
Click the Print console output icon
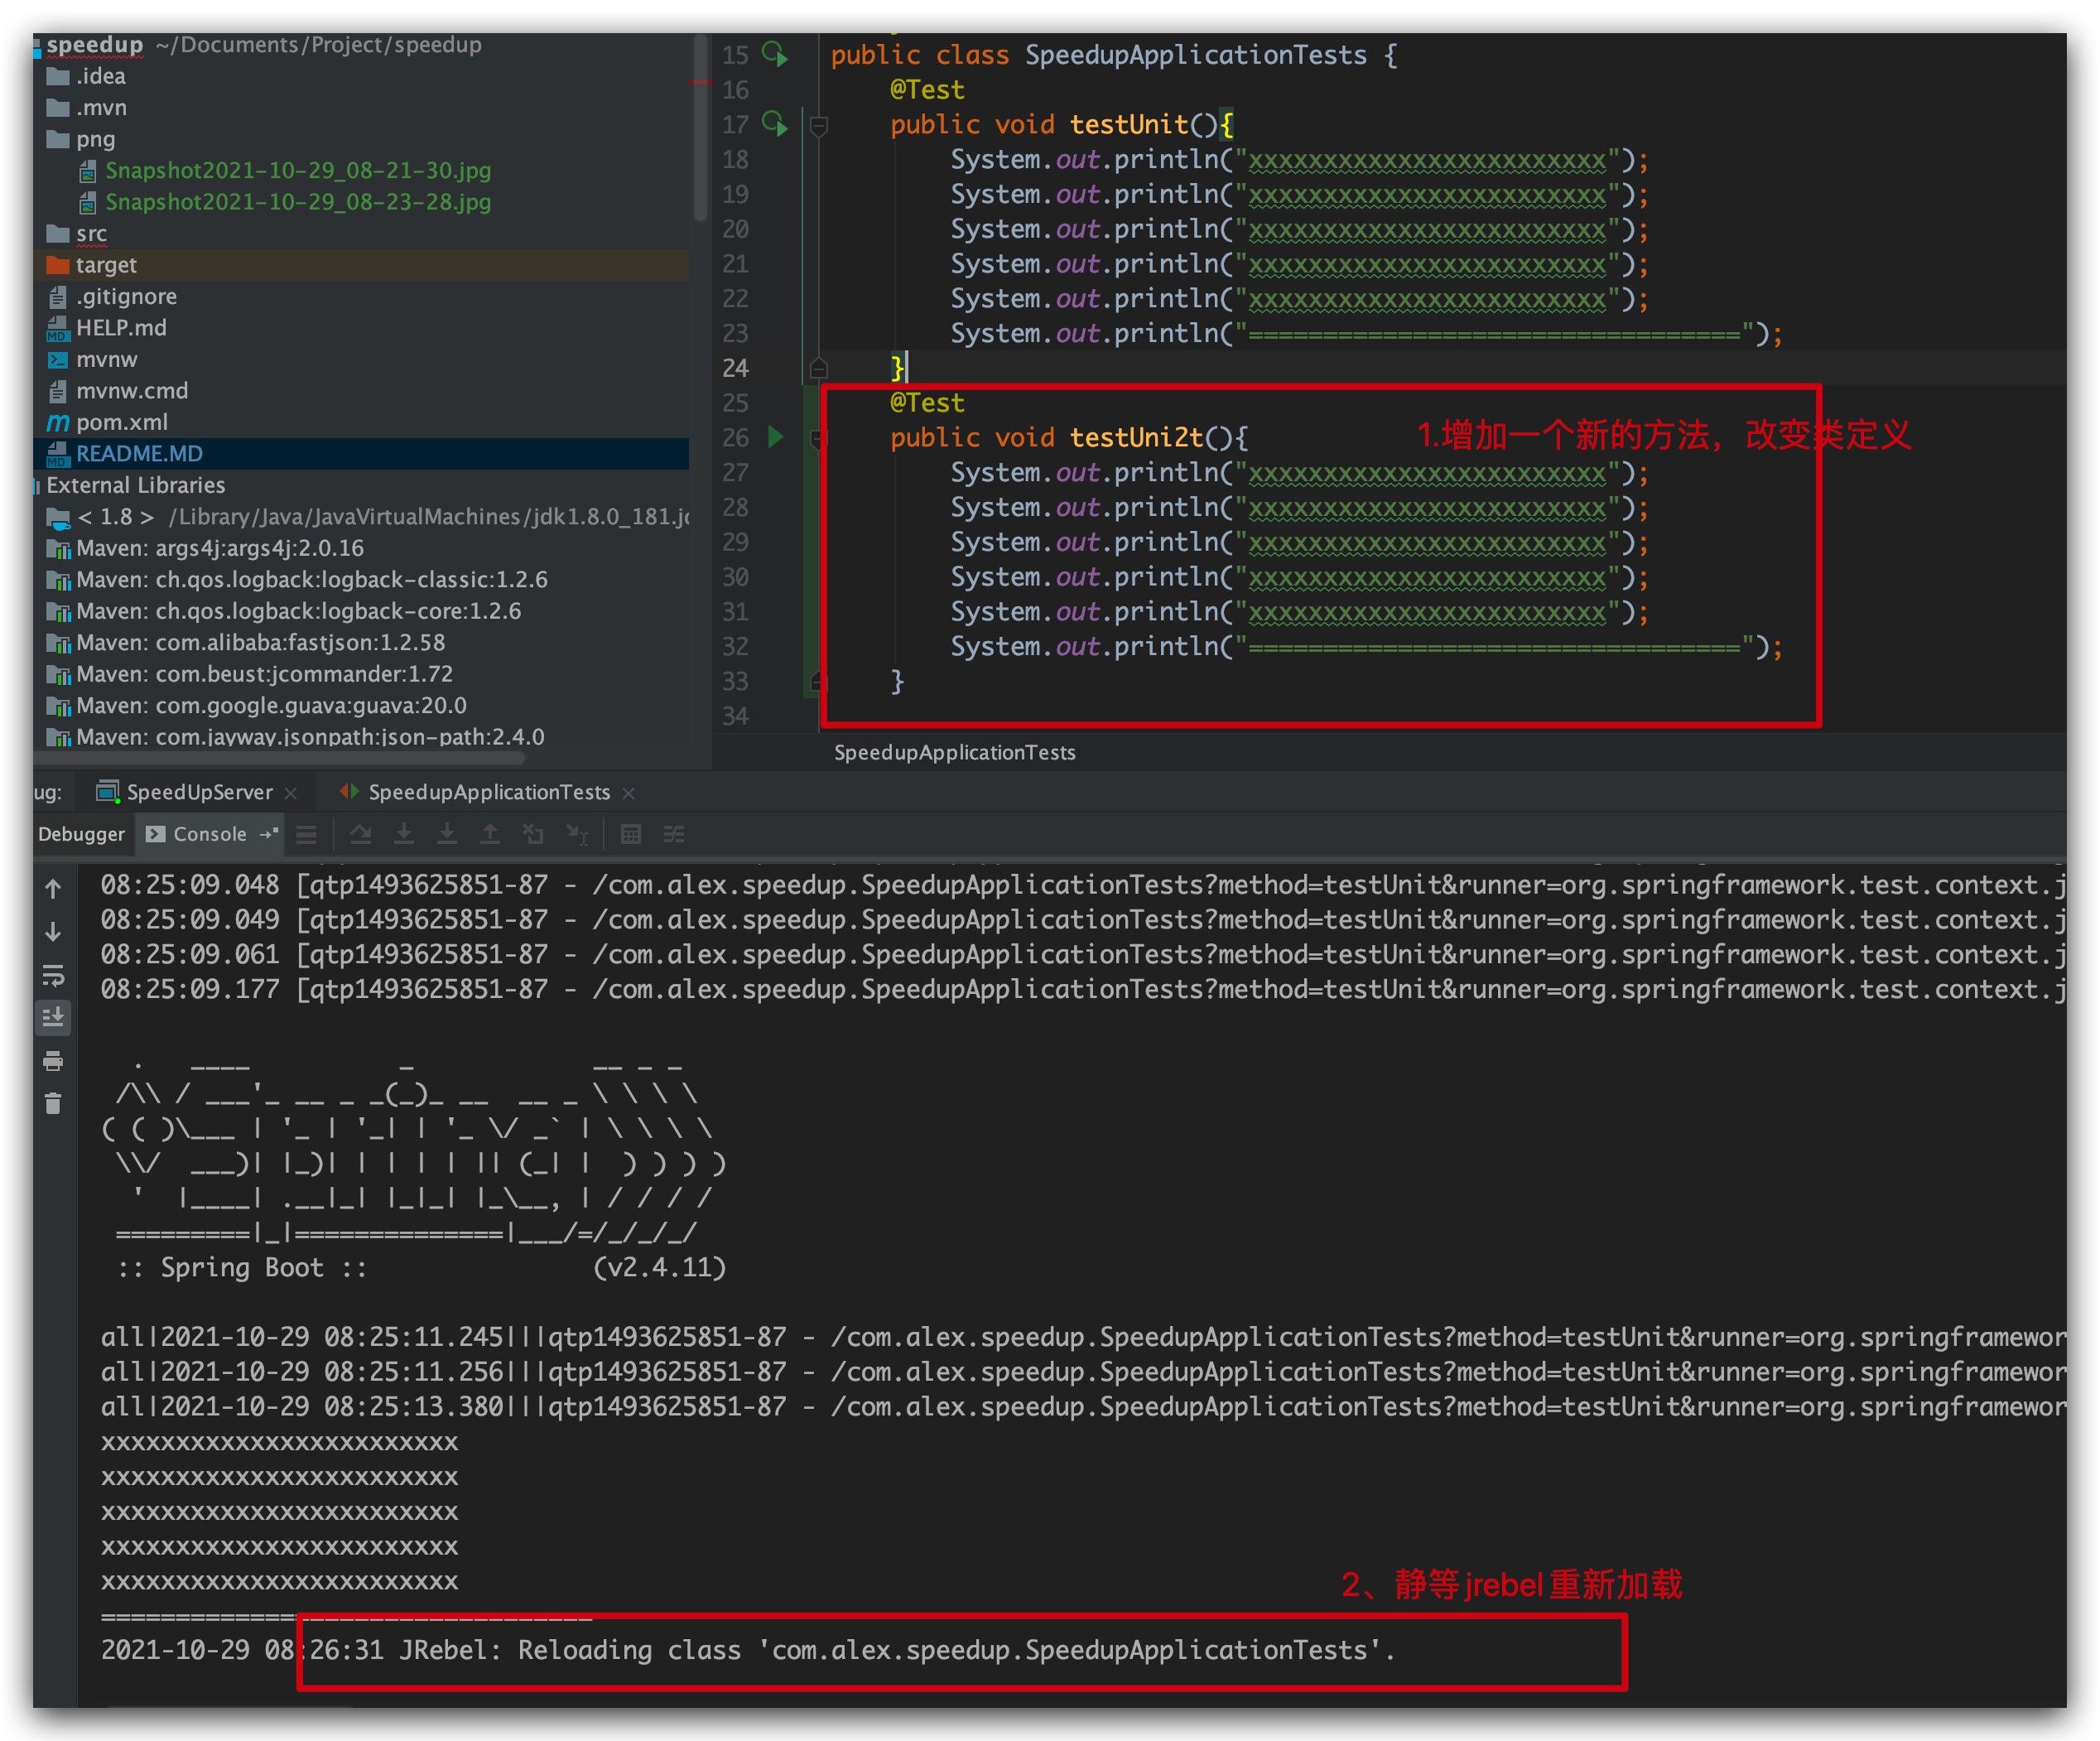(x=54, y=1061)
